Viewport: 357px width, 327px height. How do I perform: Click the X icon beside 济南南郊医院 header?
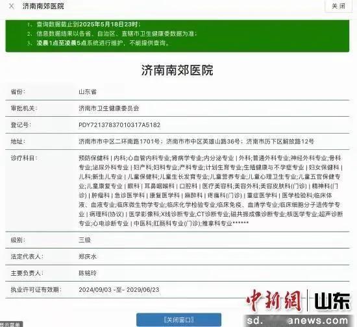pos(12,6)
